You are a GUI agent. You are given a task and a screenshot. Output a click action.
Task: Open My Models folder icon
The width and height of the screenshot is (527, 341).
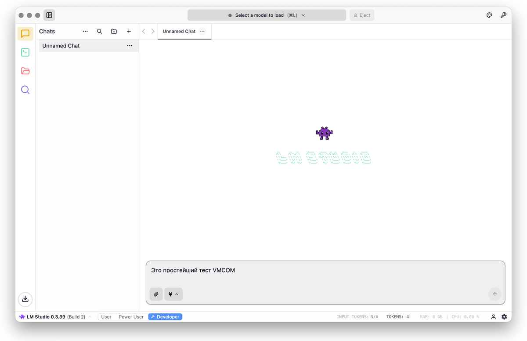25,71
